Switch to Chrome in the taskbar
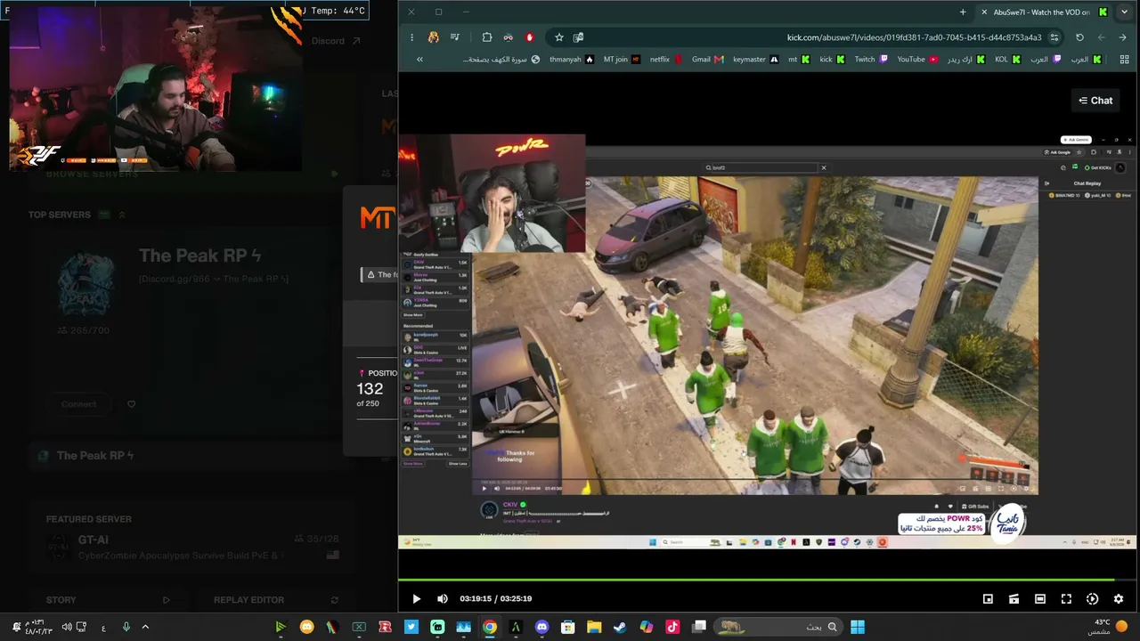This screenshot has height=641, width=1140. 490,628
